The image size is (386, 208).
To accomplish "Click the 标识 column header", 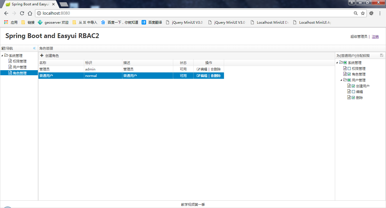I will point(103,63).
